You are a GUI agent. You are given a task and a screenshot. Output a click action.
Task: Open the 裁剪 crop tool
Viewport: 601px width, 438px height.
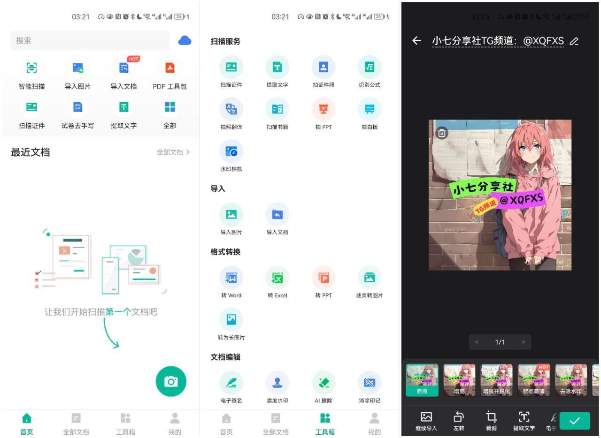point(491,421)
